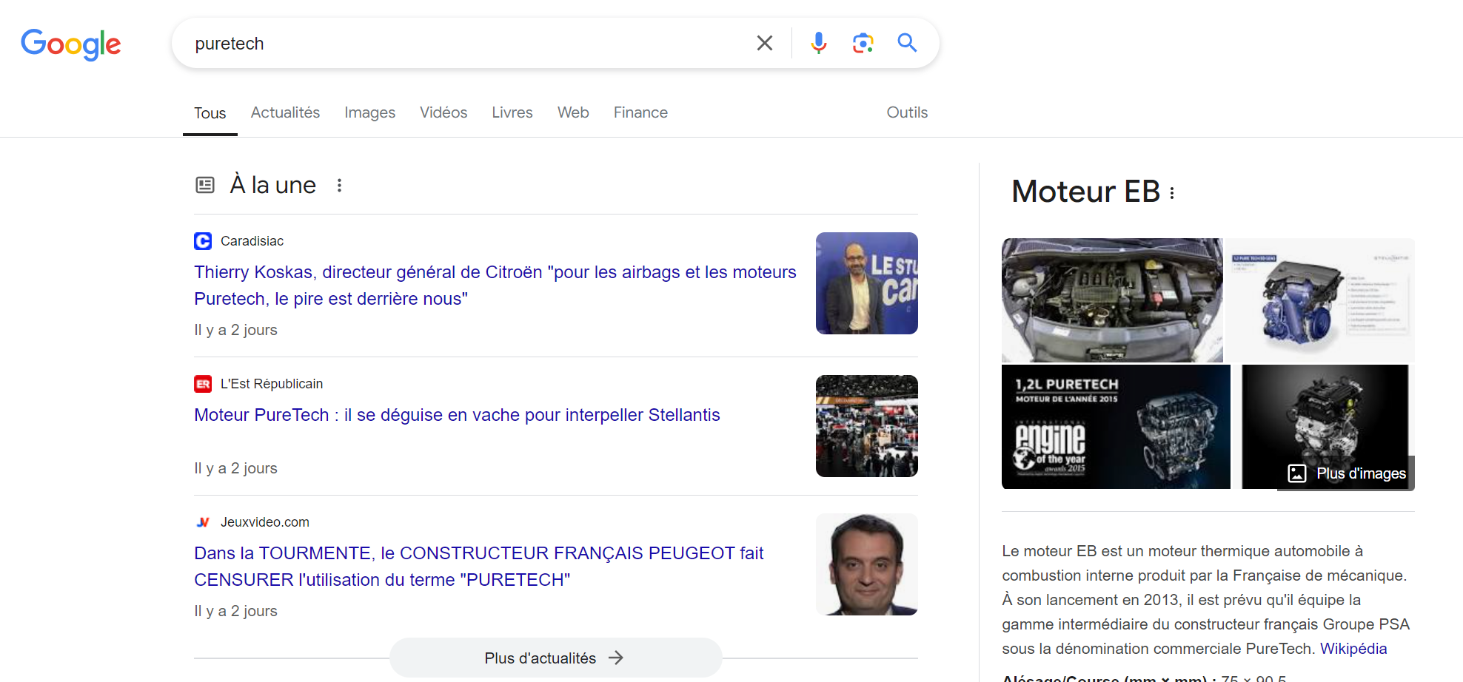The height and width of the screenshot is (682, 1463).
Task: Open the Thierry Koskas Citroën article
Action: point(495,286)
